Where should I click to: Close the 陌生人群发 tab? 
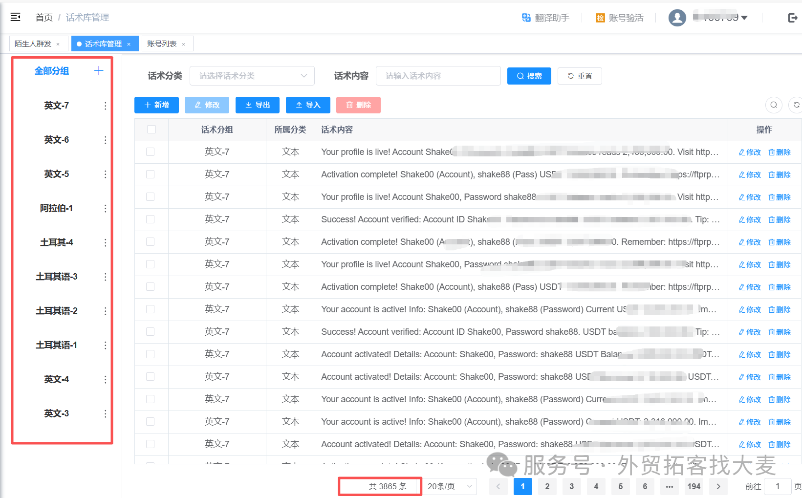point(58,44)
